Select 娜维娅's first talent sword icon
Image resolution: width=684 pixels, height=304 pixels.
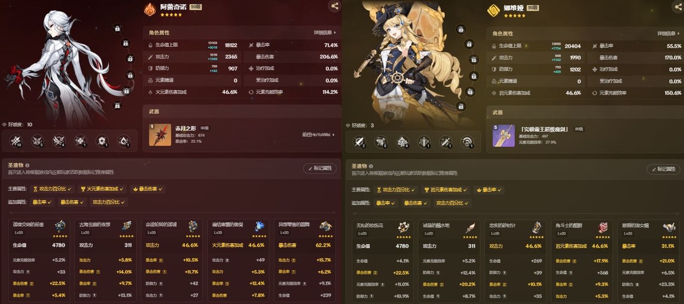[x=359, y=142]
